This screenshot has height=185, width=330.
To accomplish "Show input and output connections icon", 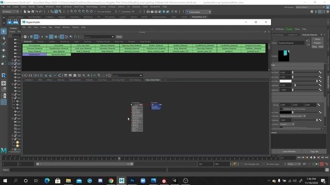I will 30,76.
